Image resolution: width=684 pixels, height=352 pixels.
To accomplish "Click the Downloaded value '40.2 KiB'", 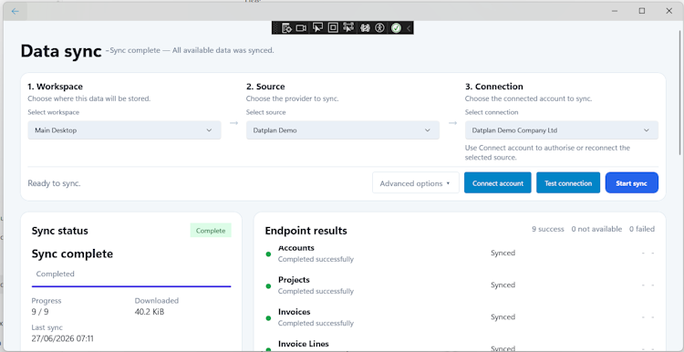I will 150,312.
